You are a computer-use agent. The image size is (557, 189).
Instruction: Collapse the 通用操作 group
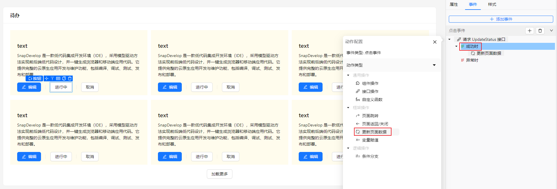click(348, 75)
